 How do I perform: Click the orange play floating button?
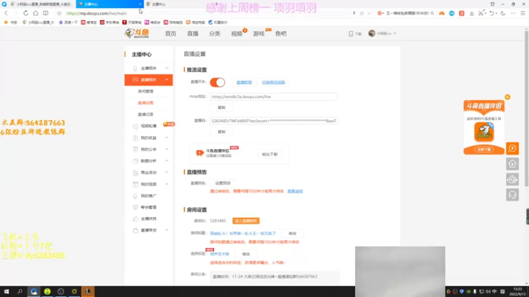pos(512,148)
